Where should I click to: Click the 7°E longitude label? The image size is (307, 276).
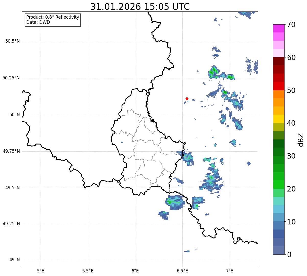pyautogui.click(x=230, y=271)
